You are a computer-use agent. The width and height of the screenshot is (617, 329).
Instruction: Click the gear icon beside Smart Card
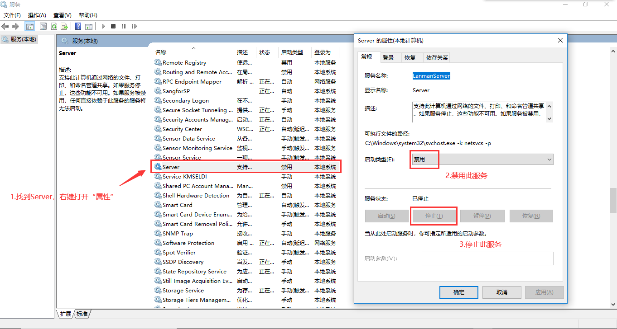coord(158,205)
